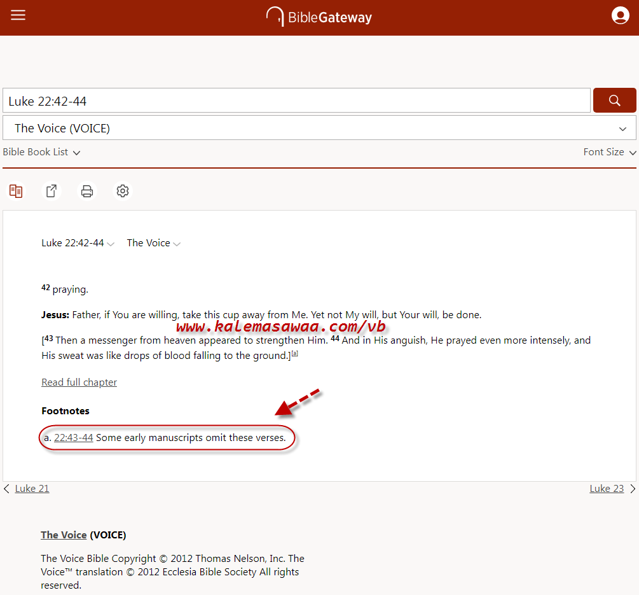Open the hamburger main menu
The width and height of the screenshot is (639, 595).
[18, 15]
